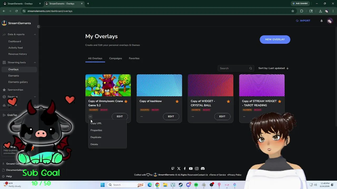Open the user profile avatar

[330, 21]
